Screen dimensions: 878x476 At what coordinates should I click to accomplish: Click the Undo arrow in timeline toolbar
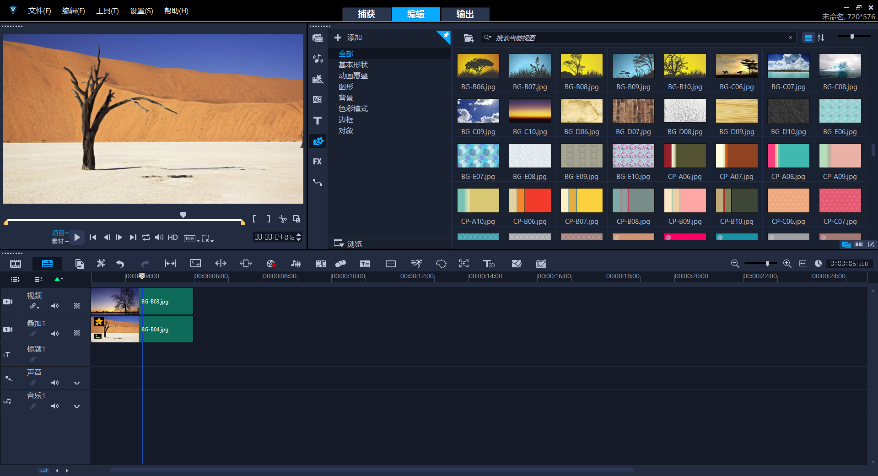(120, 264)
